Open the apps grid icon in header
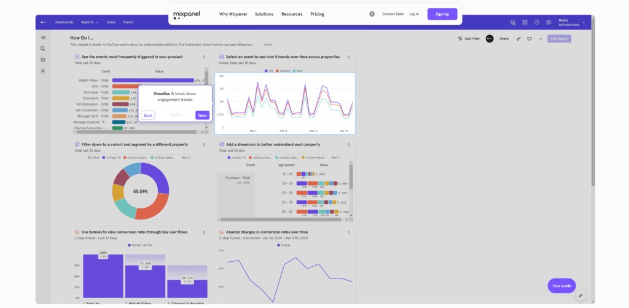This screenshot has height=308, width=629. tap(525, 23)
